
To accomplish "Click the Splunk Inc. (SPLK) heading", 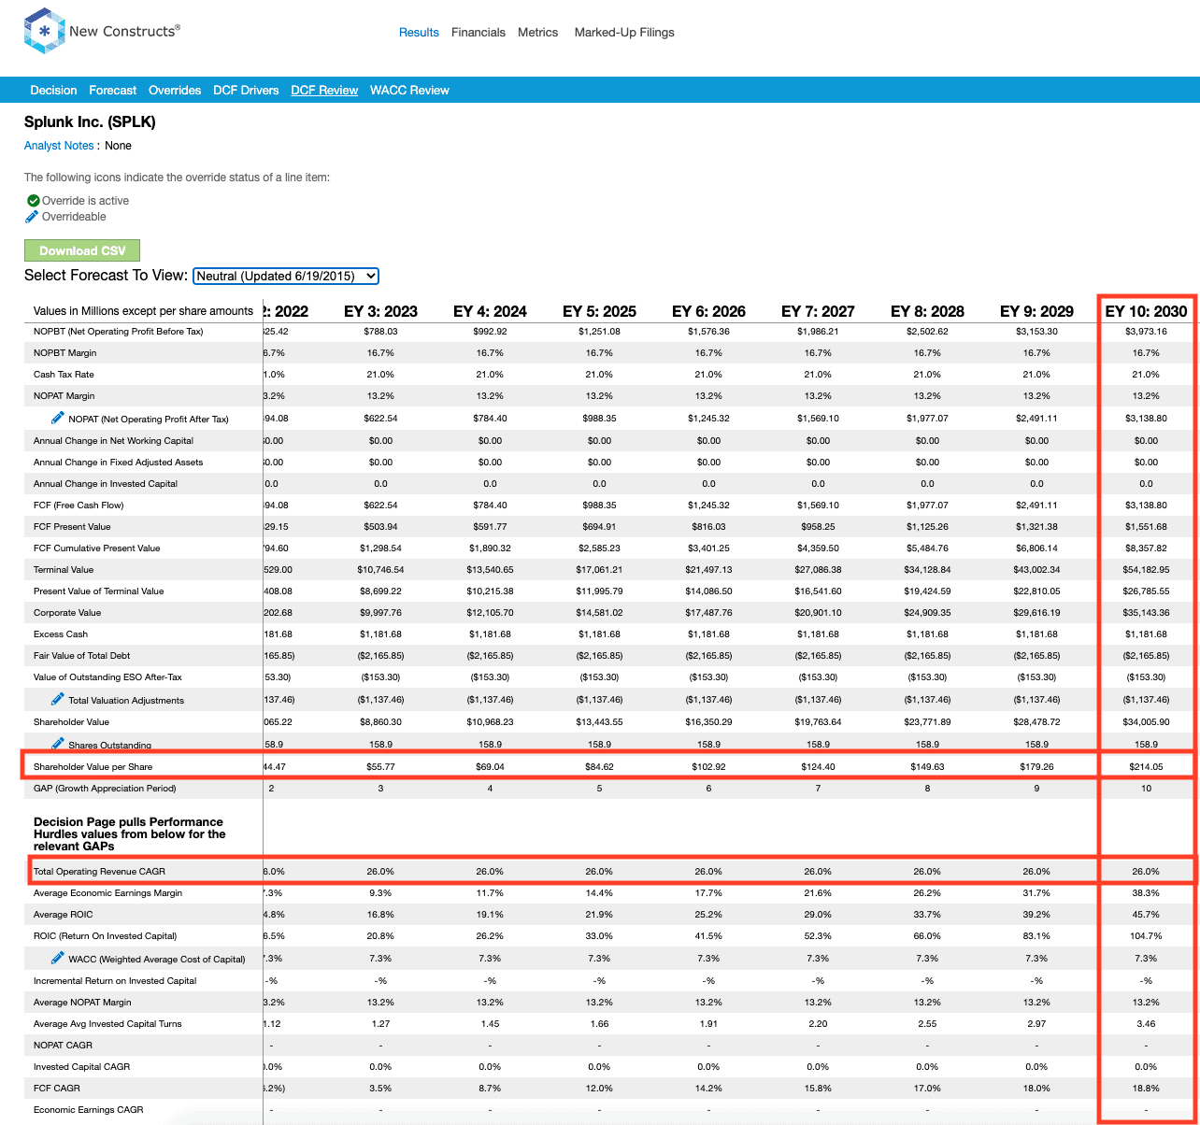I will point(90,122).
